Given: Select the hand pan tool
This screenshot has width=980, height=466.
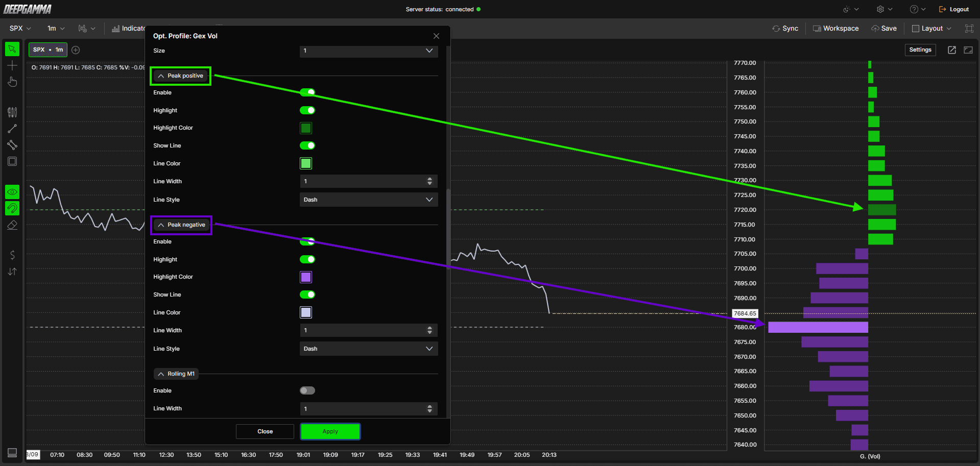Looking at the screenshot, I should 12,82.
